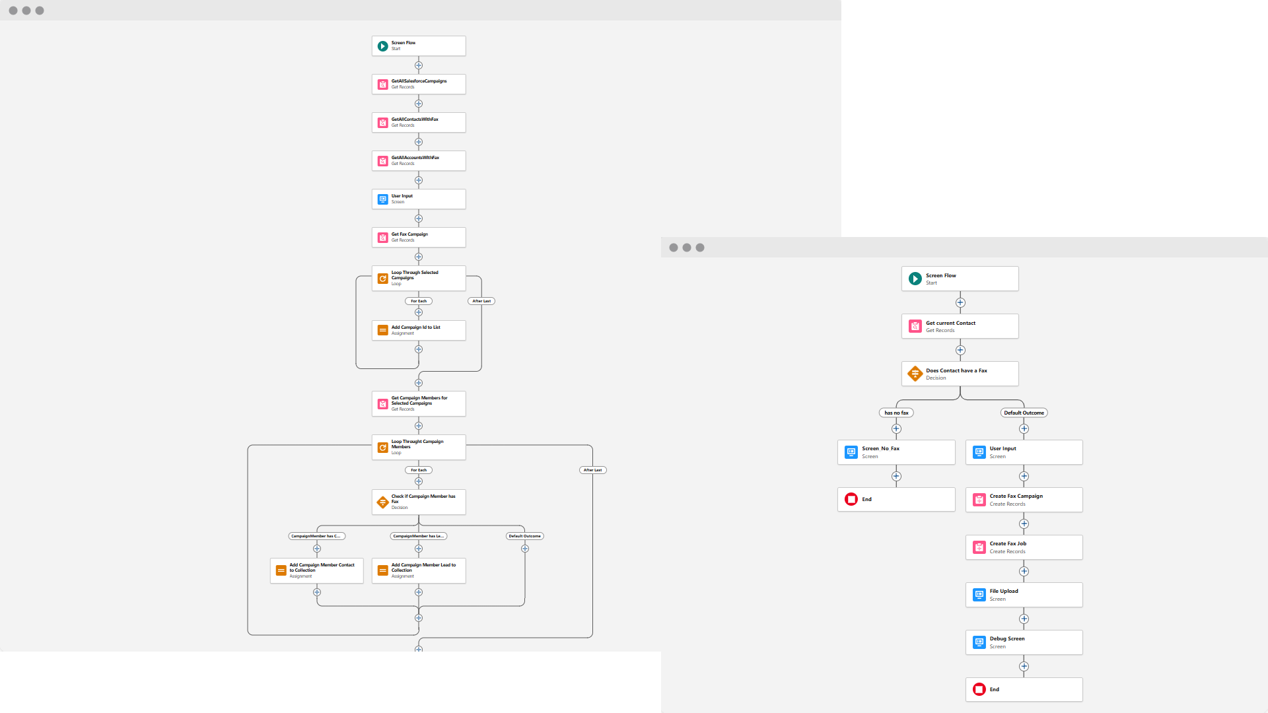
Task: Select the Get Campaign Members for Selected Campaigns node
Action: tap(419, 403)
